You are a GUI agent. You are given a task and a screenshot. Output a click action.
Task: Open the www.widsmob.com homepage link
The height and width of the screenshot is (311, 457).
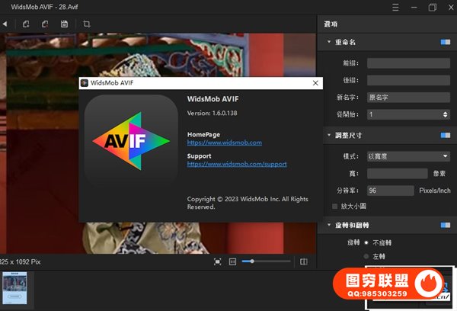[225, 143]
